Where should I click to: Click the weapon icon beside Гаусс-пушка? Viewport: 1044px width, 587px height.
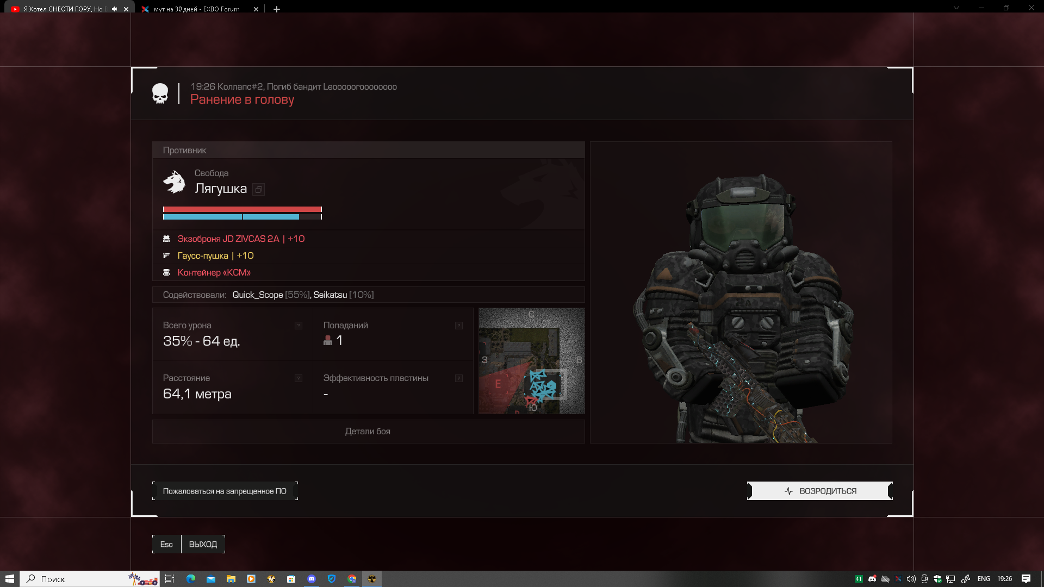point(166,255)
